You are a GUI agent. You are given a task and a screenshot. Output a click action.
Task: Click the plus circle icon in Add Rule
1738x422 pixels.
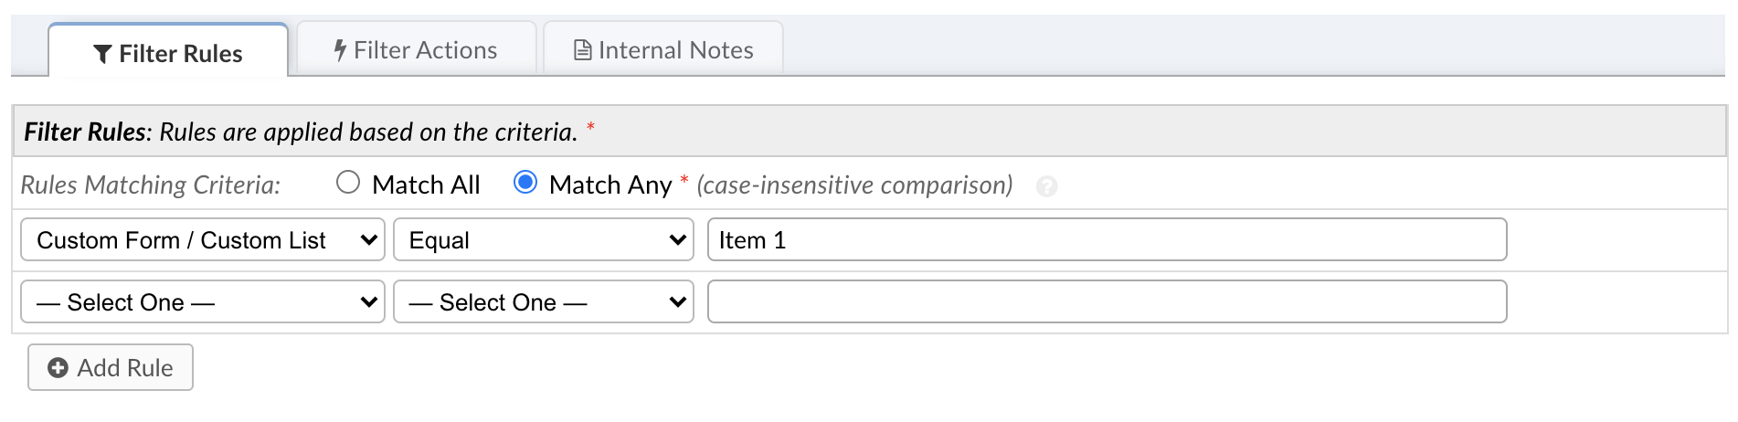point(58,367)
